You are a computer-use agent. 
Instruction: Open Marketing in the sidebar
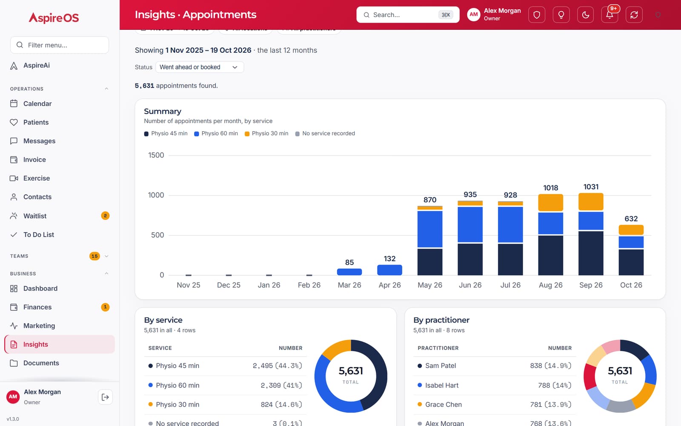(60, 326)
